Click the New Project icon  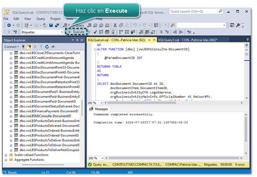pos(26,25)
